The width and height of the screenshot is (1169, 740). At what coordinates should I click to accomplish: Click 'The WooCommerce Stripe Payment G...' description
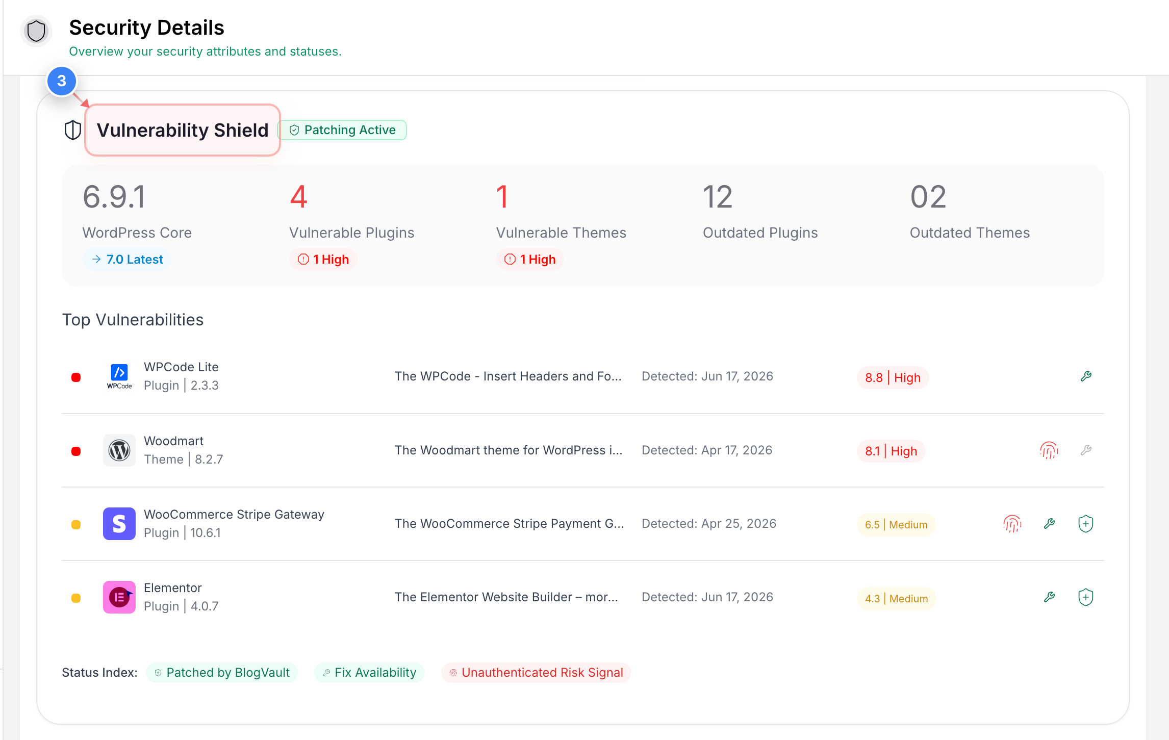coord(510,524)
